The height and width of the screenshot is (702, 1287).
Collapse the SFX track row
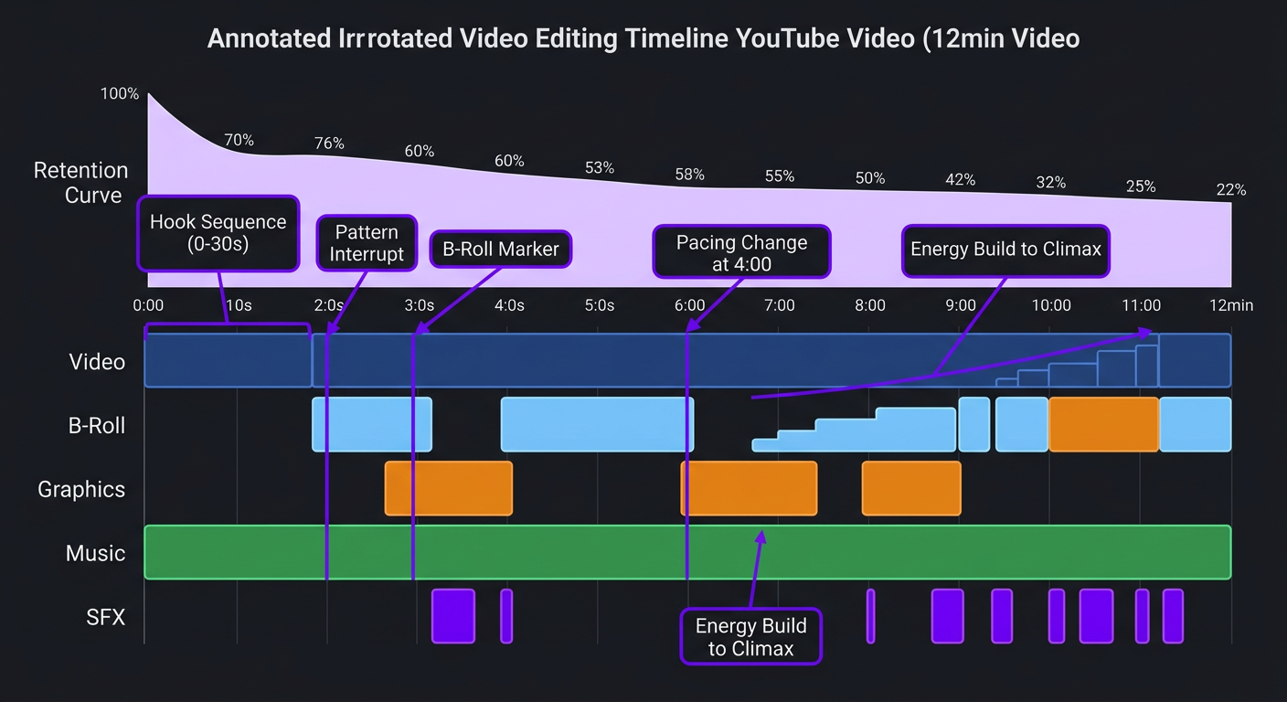[106, 617]
